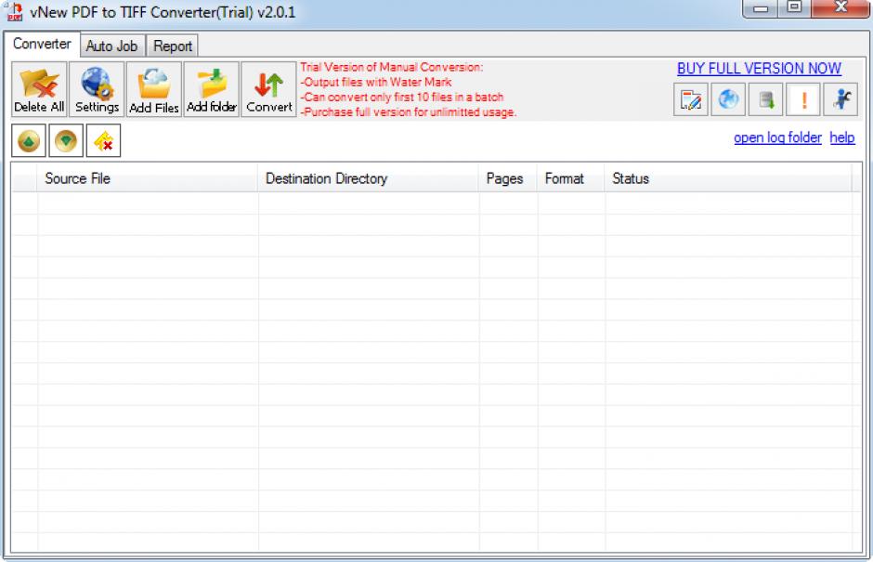Maximize the converter window
This screenshot has height=562, width=873.
tap(794, 8)
